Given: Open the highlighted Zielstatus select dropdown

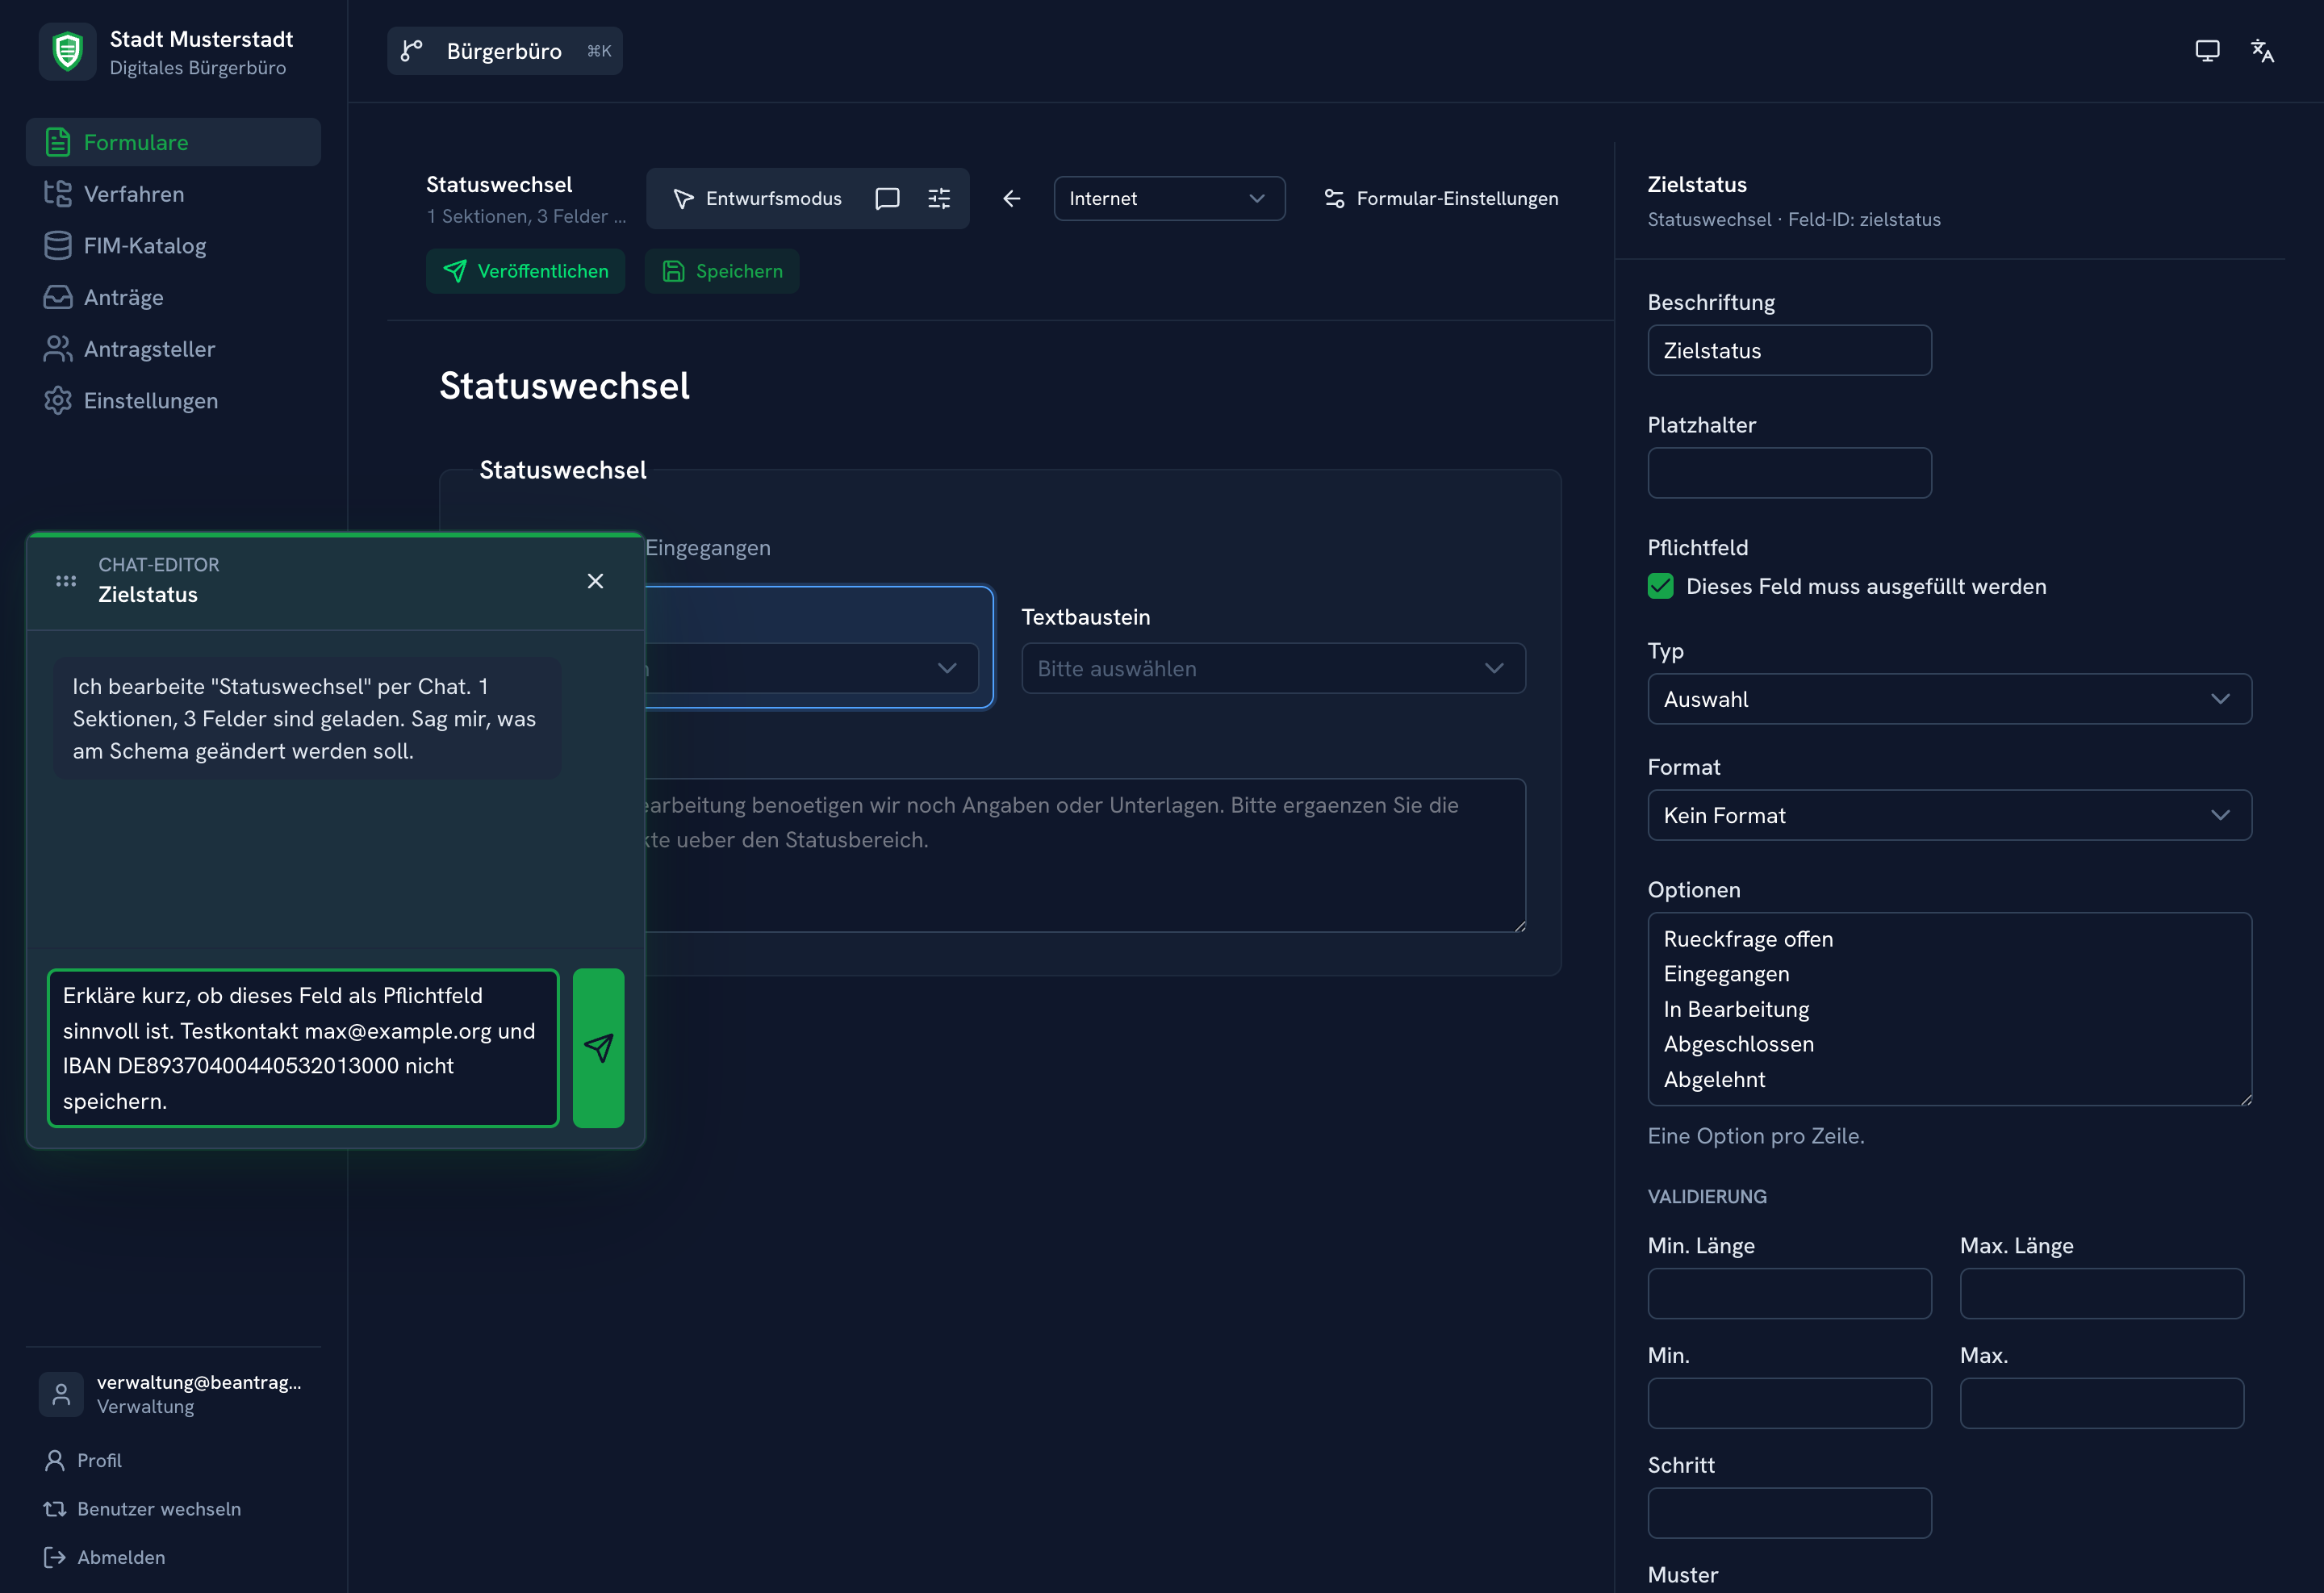Looking at the screenshot, I should pos(811,668).
